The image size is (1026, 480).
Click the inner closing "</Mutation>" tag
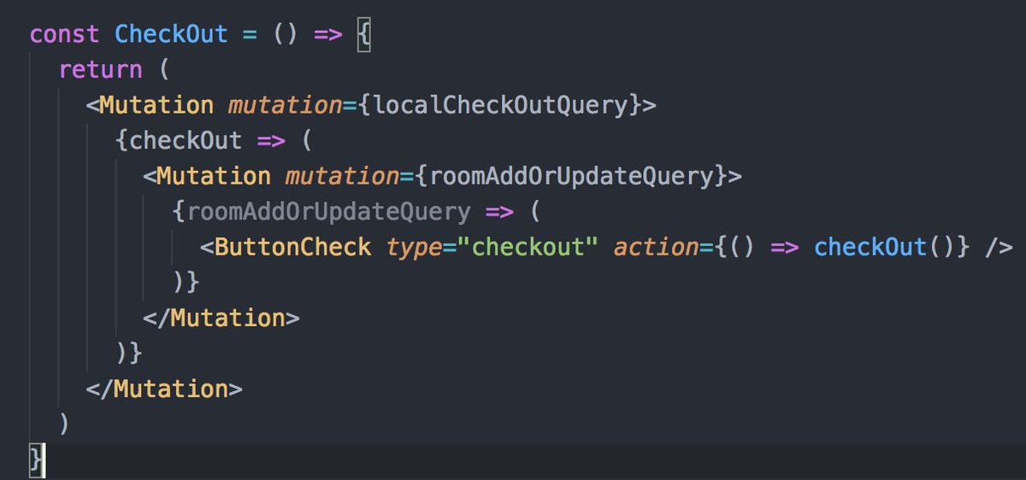point(221,319)
